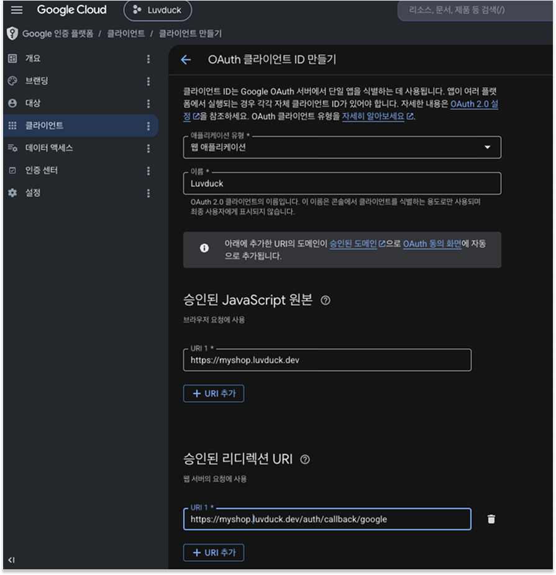Click 클라이언트 만들기 breadcrumb text
Image resolution: width=556 pixels, height=575 pixels.
190,34
